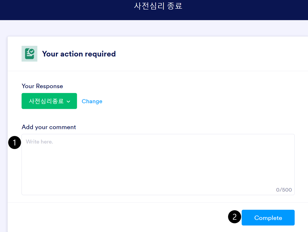This screenshot has width=308, height=232.
Task: Click the Your Response label
Action: [42, 86]
